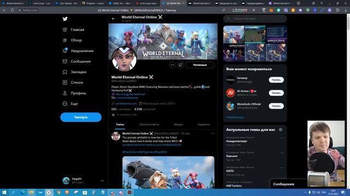Open first media thumbnail in gallery
350x196 pixels.
click(234, 35)
